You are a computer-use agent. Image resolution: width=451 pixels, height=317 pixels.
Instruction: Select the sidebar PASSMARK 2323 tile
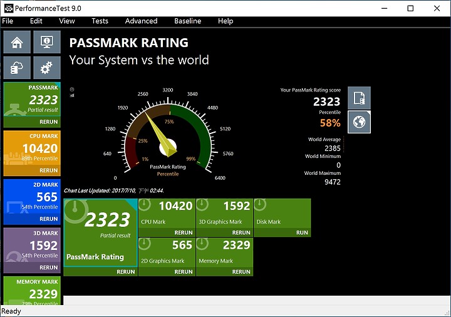coord(32,100)
